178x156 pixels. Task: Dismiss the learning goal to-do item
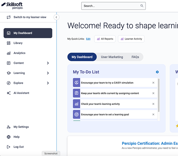[153, 115]
